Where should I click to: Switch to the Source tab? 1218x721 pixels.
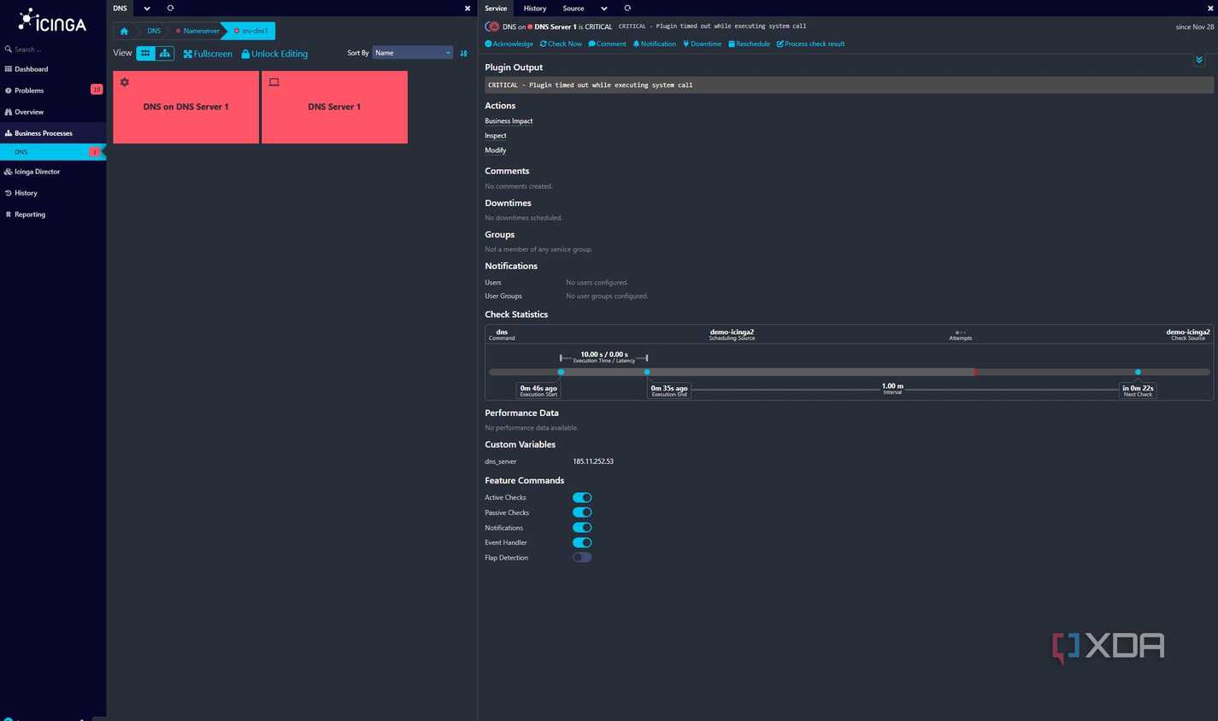pos(574,9)
